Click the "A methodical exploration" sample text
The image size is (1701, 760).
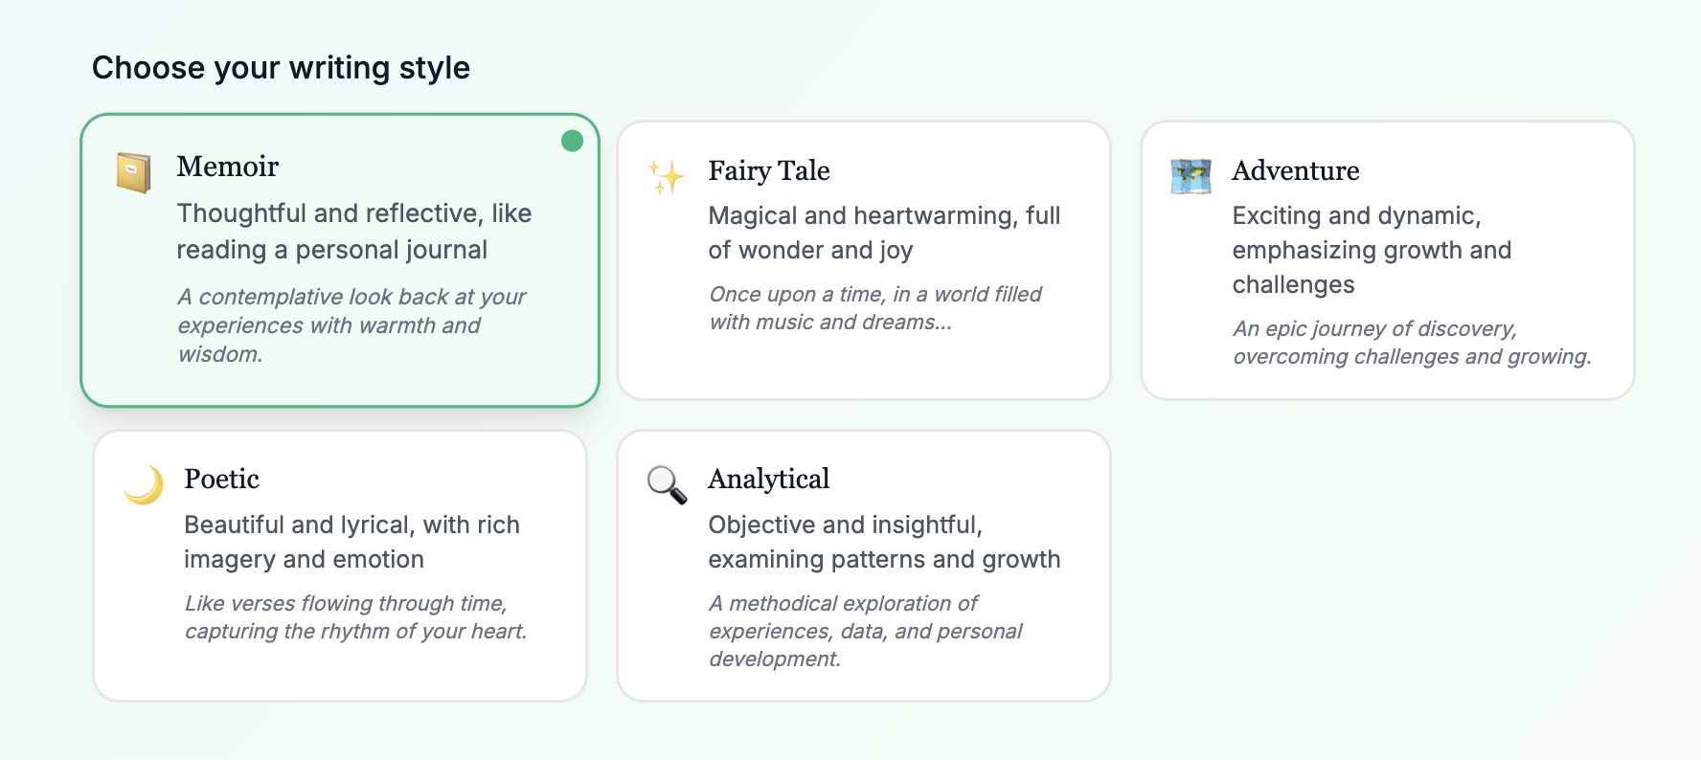click(x=865, y=631)
